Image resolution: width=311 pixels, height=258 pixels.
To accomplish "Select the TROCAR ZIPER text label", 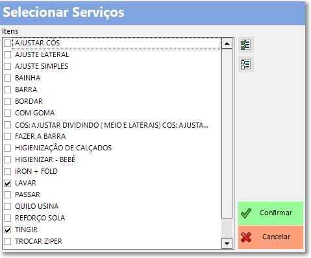I will pos(38,241).
